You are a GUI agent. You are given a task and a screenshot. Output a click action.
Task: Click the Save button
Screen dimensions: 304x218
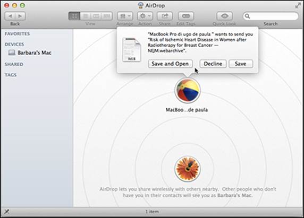click(x=241, y=64)
